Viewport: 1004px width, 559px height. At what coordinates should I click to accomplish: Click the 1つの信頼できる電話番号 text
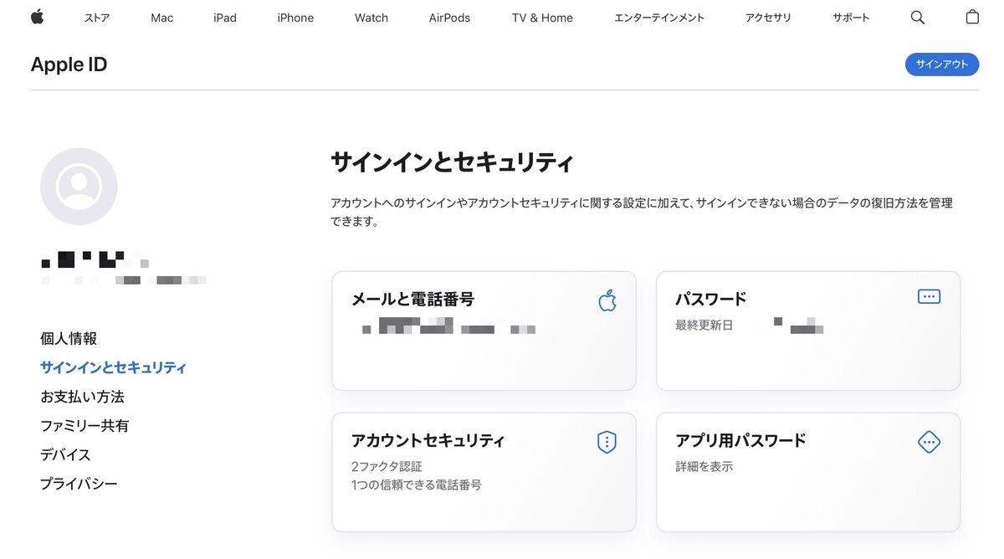pos(417,485)
